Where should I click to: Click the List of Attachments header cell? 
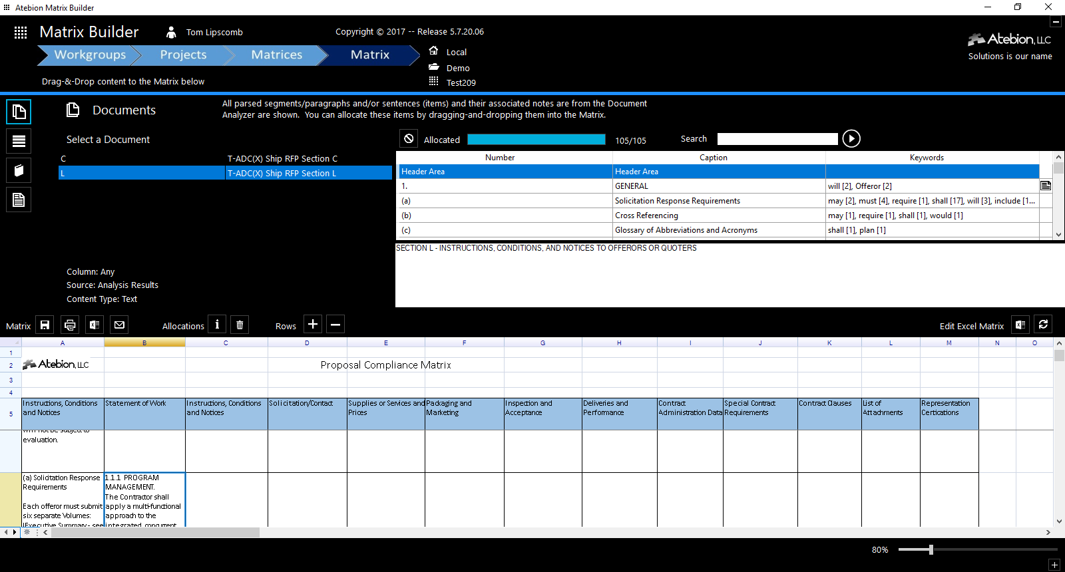click(891, 414)
